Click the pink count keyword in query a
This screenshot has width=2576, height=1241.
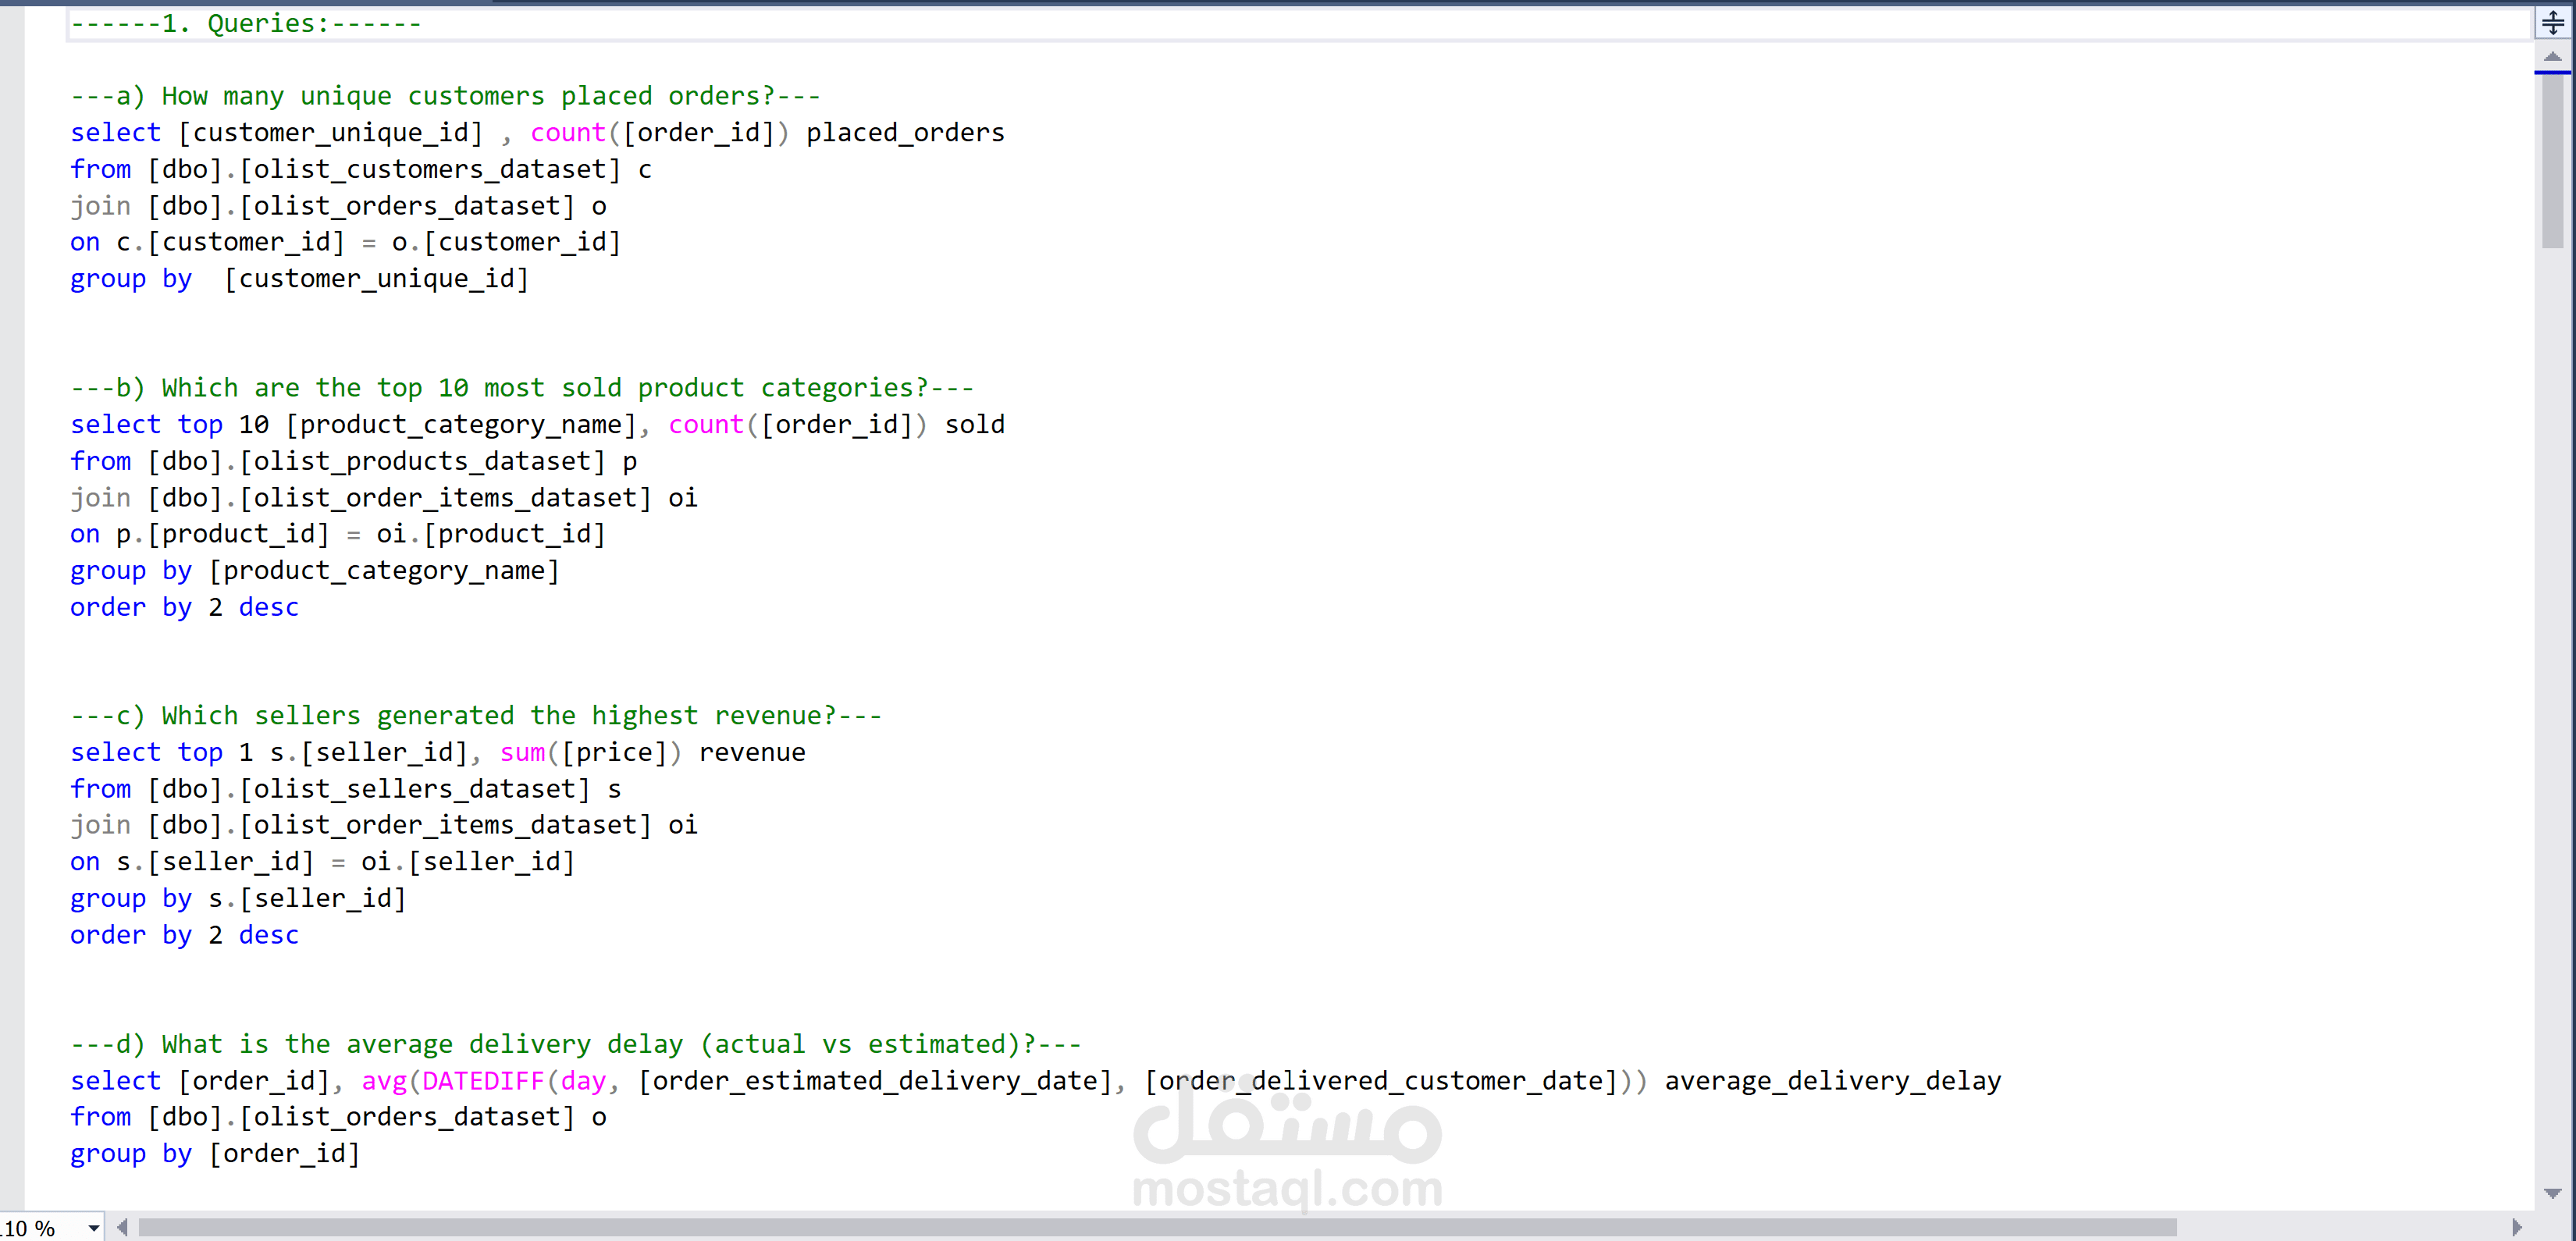coord(567,133)
